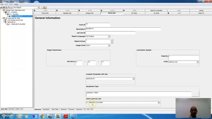Viewport: 212px width, 119px height.
Task: Open the Edit menu
Action: coord(6,4)
